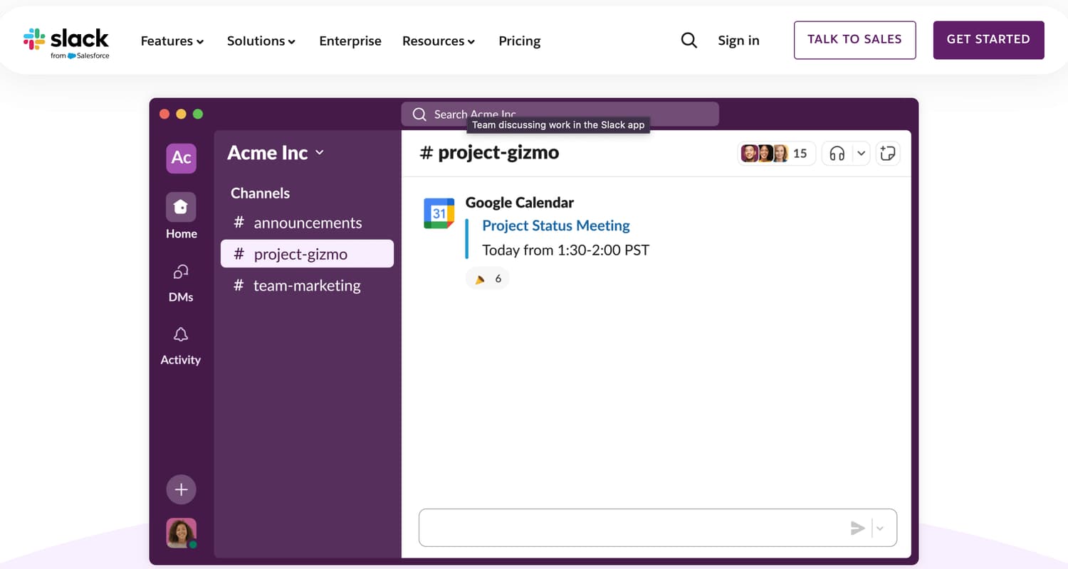Click the Channels section heading
Image resolution: width=1068 pixels, height=569 pixels.
(260, 193)
